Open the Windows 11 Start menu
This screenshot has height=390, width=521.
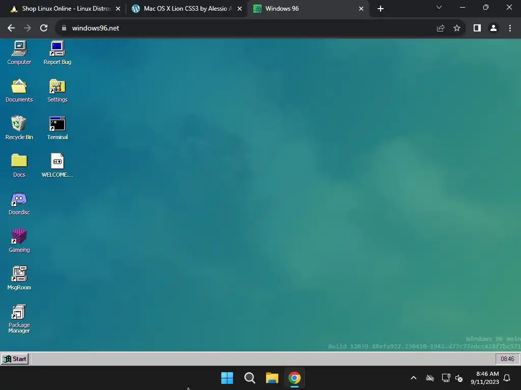(x=227, y=378)
